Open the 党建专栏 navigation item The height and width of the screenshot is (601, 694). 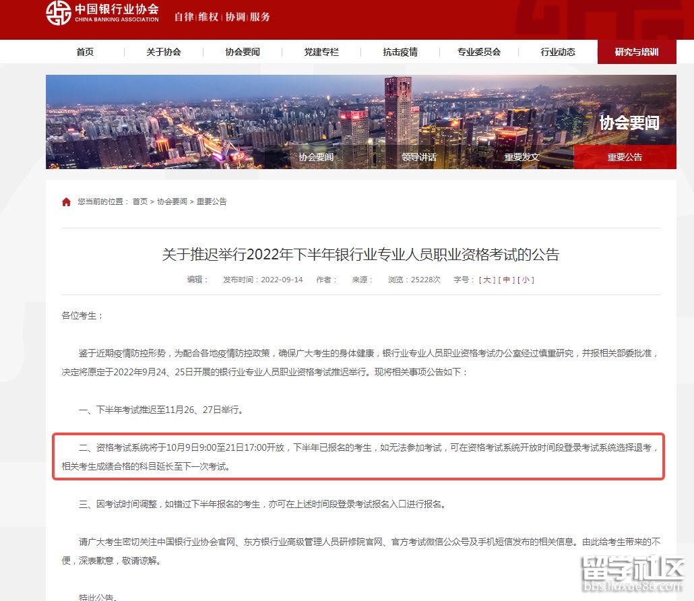point(321,52)
